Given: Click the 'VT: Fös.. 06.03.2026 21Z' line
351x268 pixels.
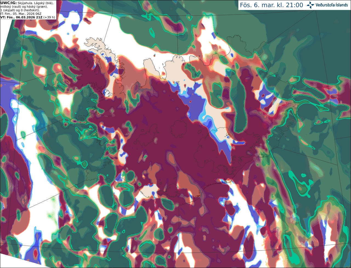Looking at the screenshot, I should (28, 17).
